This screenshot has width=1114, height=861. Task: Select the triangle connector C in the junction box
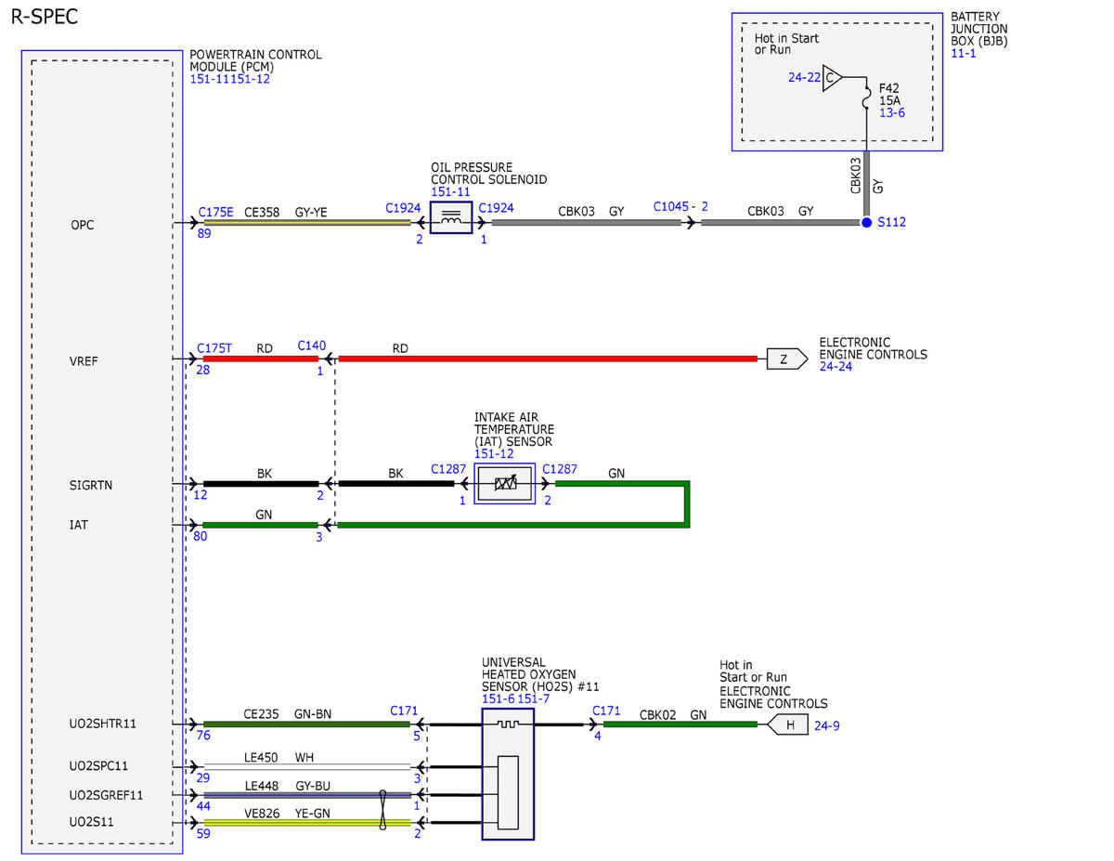(x=832, y=78)
